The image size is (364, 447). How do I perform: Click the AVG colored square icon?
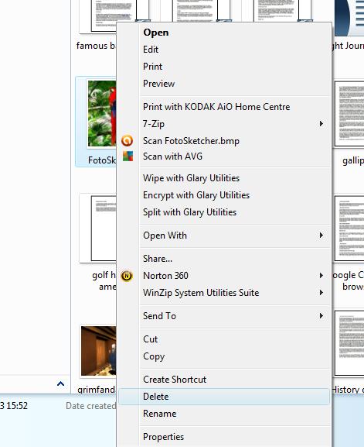click(x=128, y=156)
